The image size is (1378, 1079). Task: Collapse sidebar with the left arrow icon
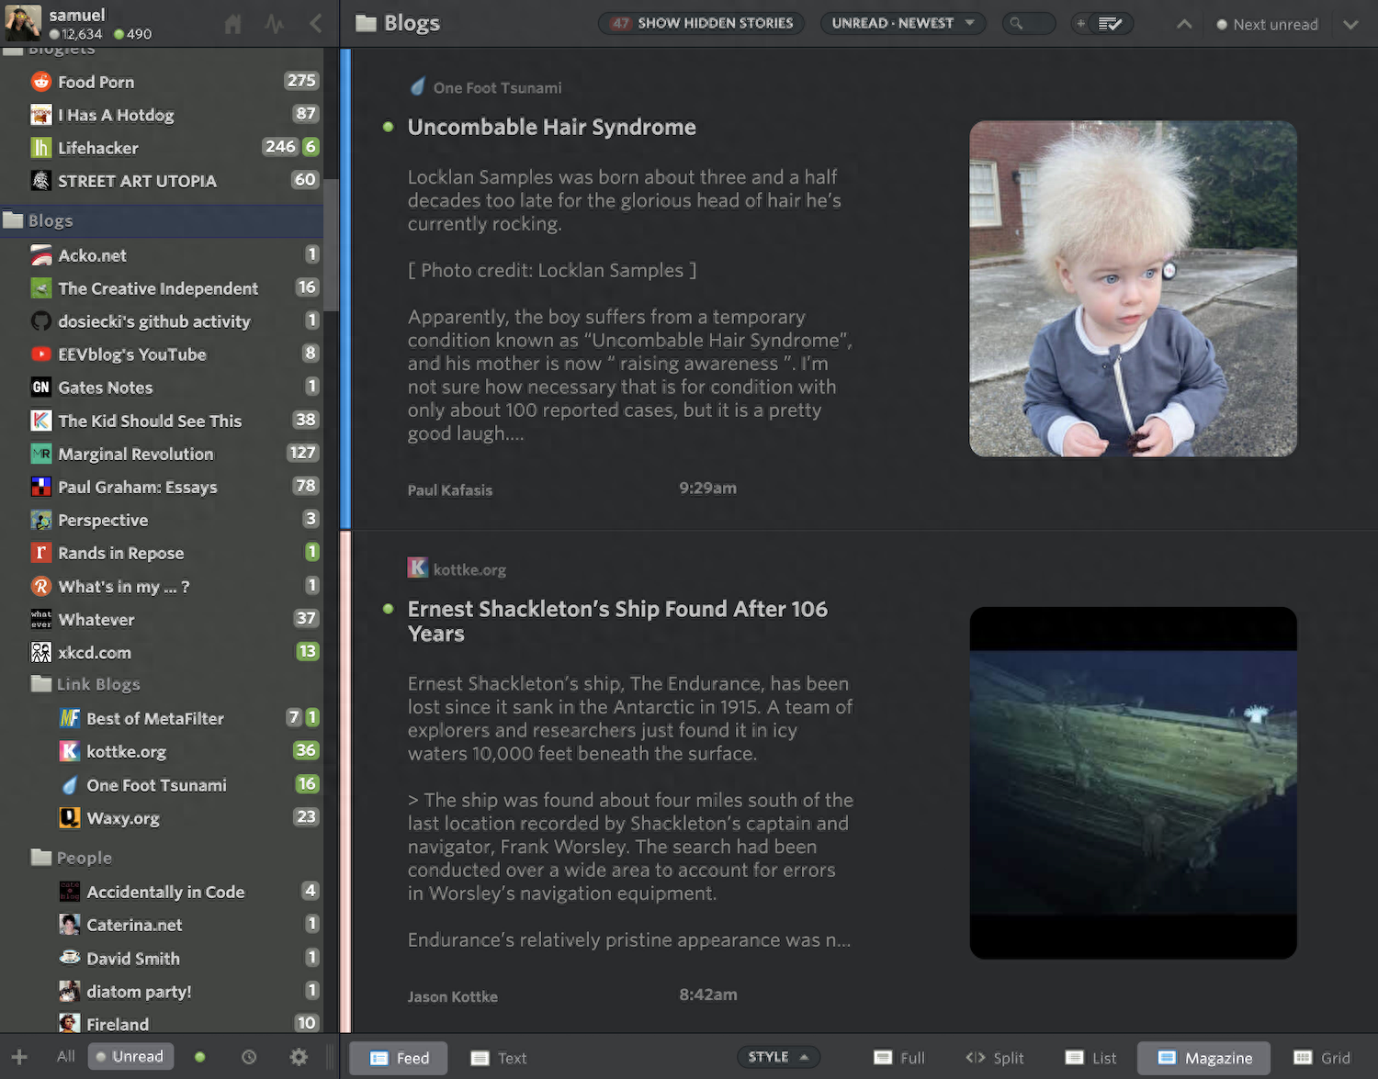pyautogui.click(x=315, y=24)
